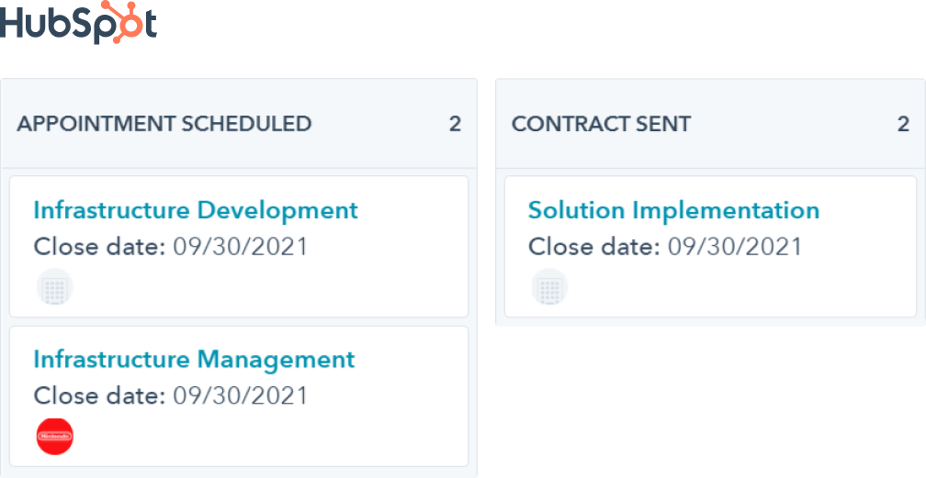This screenshot has height=478, width=926.
Task: Click Solution Implementation's placeholder company icon
Action: coord(549,287)
